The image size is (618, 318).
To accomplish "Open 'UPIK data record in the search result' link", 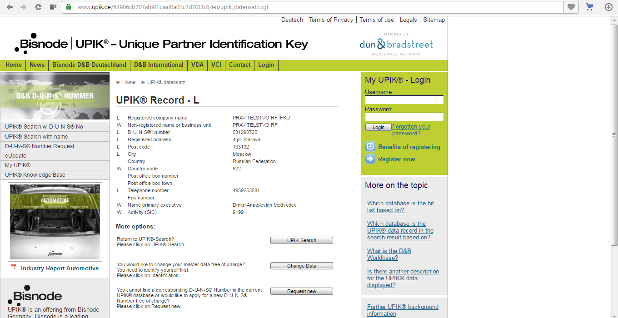I will (400, 230).
